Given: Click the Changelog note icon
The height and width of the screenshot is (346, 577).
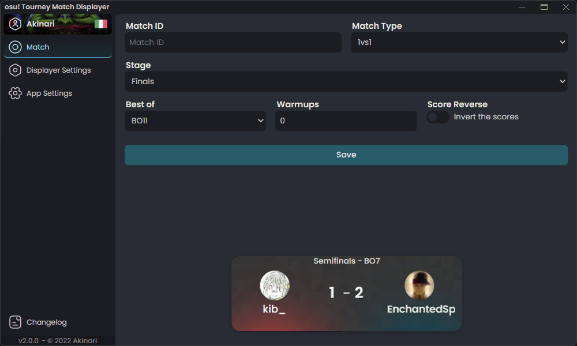Looking at the screenshot, I should (x=16, y=322).
